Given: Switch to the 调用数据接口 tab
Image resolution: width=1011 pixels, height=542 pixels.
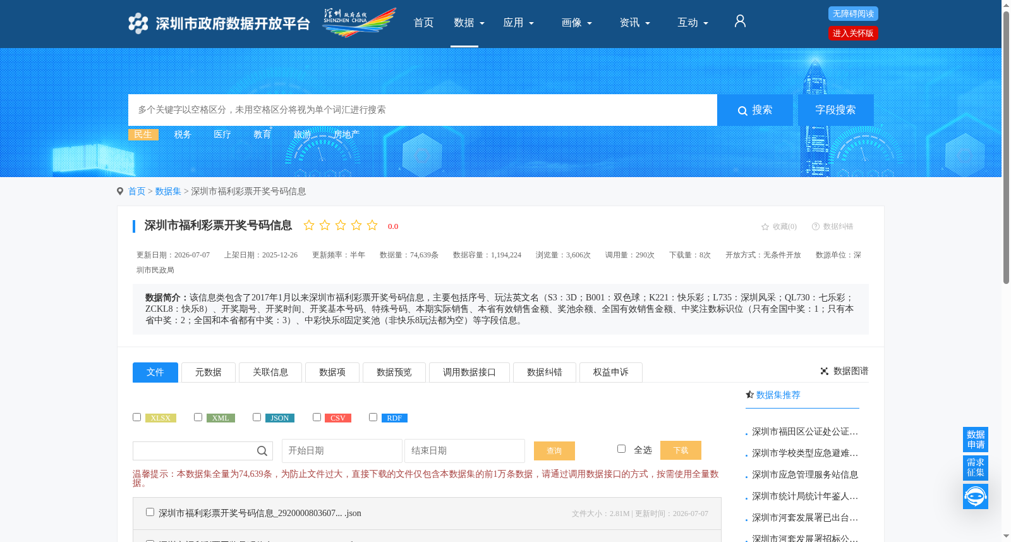Looking at the screenshot, I should pyautogui.click(x=469, y=373).
